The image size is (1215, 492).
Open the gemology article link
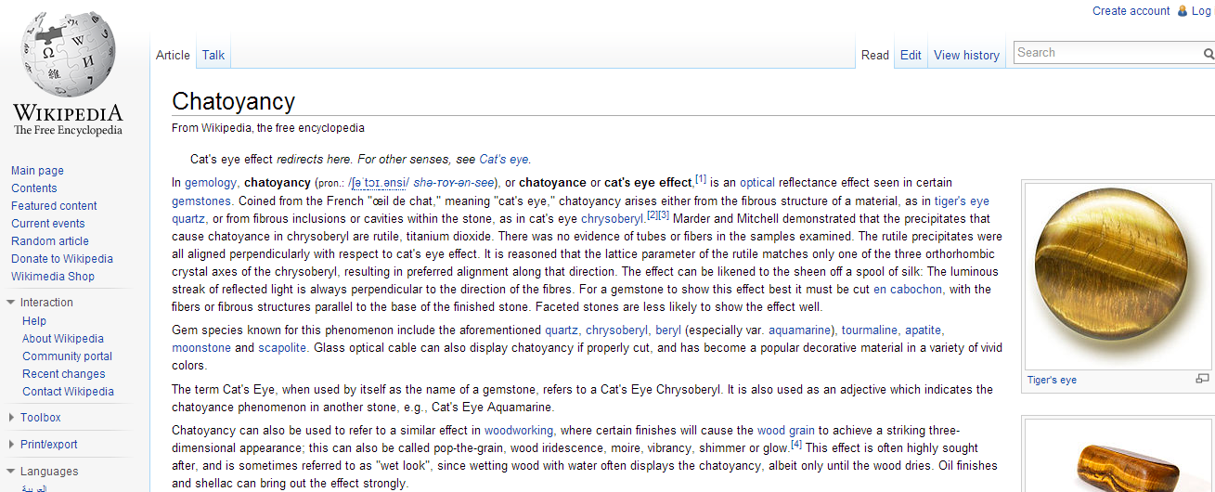click(x=211, y=183)
